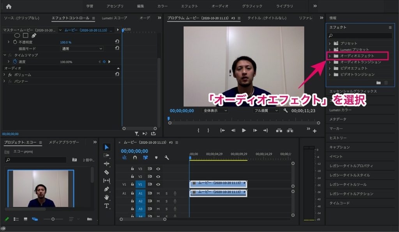Open the エフェクト workspace tab
The height and width of the screenshot is (232, 399).
(x=189, y=6)
